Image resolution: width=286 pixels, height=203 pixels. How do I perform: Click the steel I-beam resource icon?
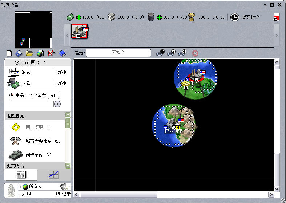[x=111, y=17]
